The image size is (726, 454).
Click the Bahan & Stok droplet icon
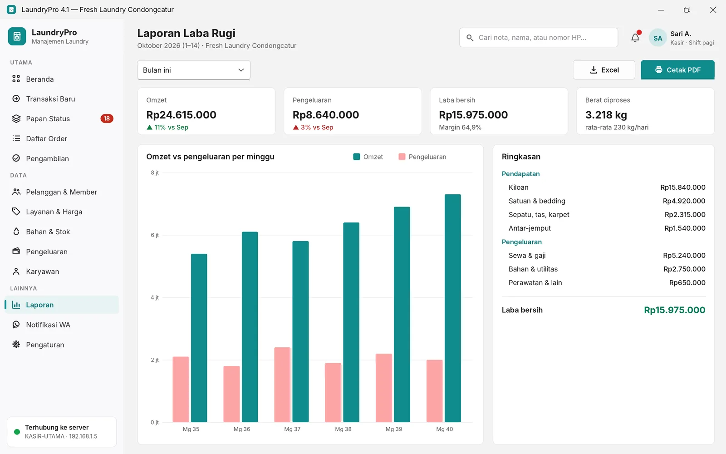coord(16,232)
